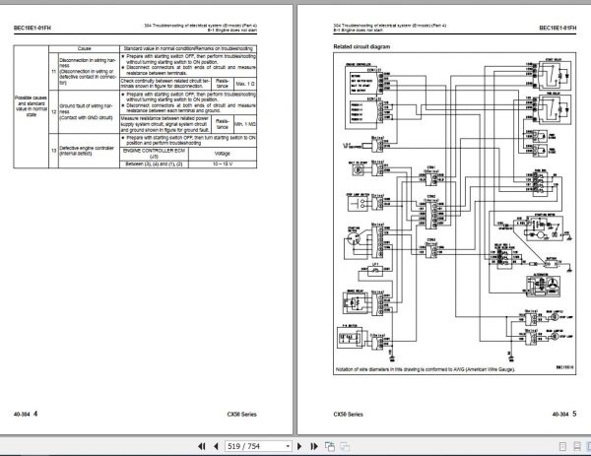Screen dimensions: 591x456
Task: Click the BEC10E1-01FH header on left page
Action: click(33, 28)
